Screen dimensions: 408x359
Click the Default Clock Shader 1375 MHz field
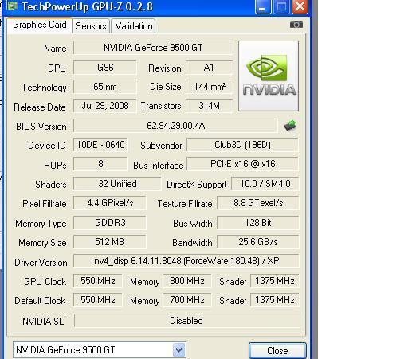coord(275,300)
